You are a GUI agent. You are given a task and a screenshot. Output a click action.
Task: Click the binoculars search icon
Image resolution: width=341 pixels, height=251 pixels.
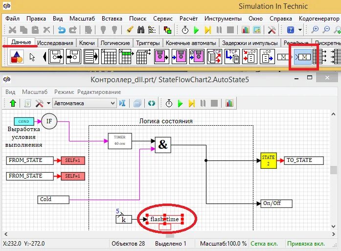click(x=141, y=29)
